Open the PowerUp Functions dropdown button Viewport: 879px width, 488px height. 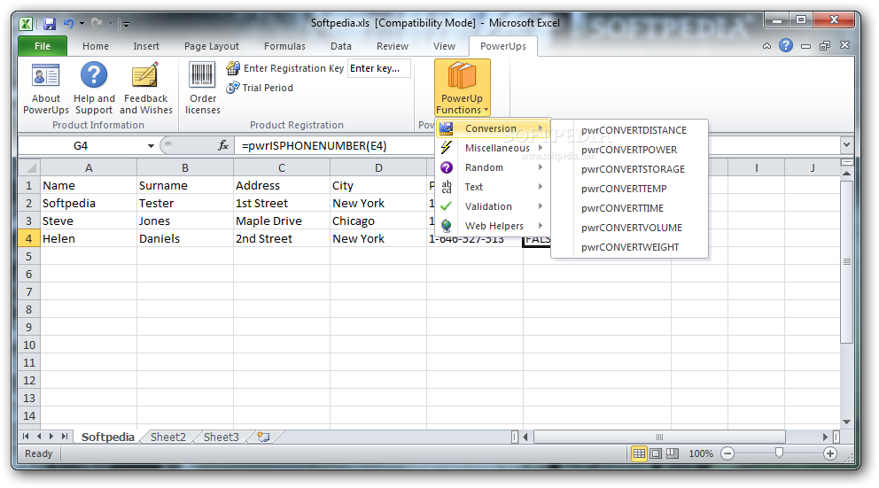coord(462,88)
